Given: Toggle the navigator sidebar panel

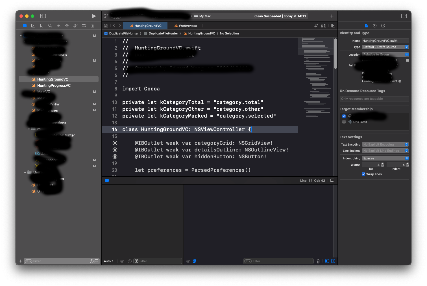Looking at the screenshot, I should (43, 16).
